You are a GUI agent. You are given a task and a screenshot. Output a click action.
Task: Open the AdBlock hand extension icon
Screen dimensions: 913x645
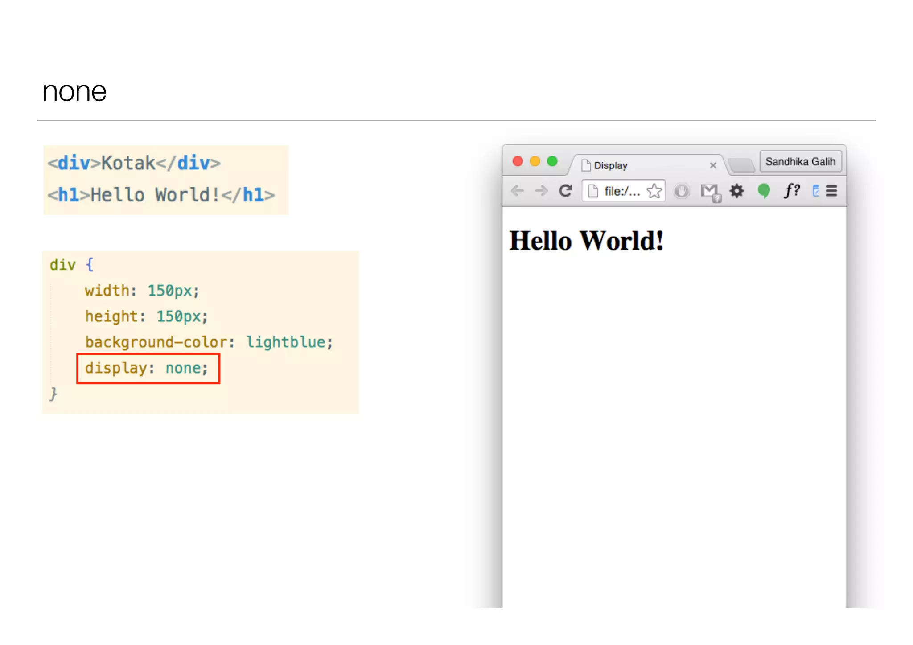(681, 191)
